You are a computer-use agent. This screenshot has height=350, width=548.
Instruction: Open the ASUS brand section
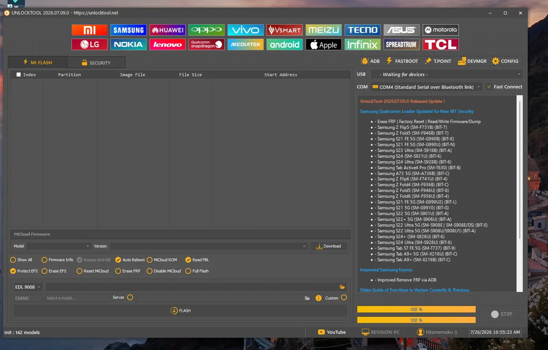(402, 30)
